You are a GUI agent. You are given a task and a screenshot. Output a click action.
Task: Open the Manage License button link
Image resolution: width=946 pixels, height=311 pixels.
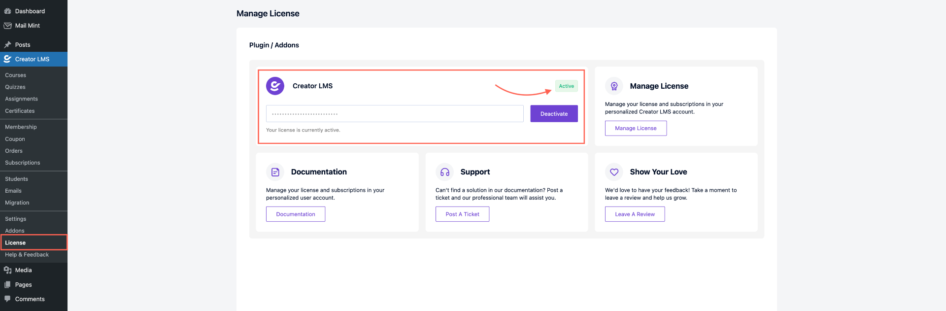coord(636,128)
